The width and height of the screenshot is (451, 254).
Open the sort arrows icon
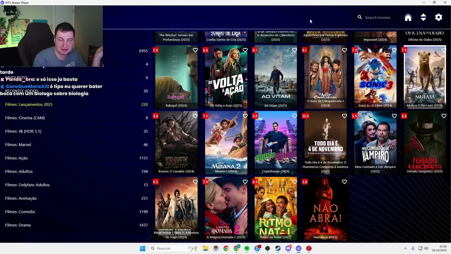424,18
